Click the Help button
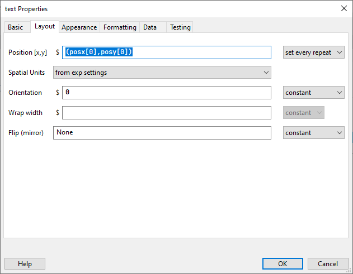Image resolution: width=353 pixels, height=274 pixels. click(x=25, y=264)
